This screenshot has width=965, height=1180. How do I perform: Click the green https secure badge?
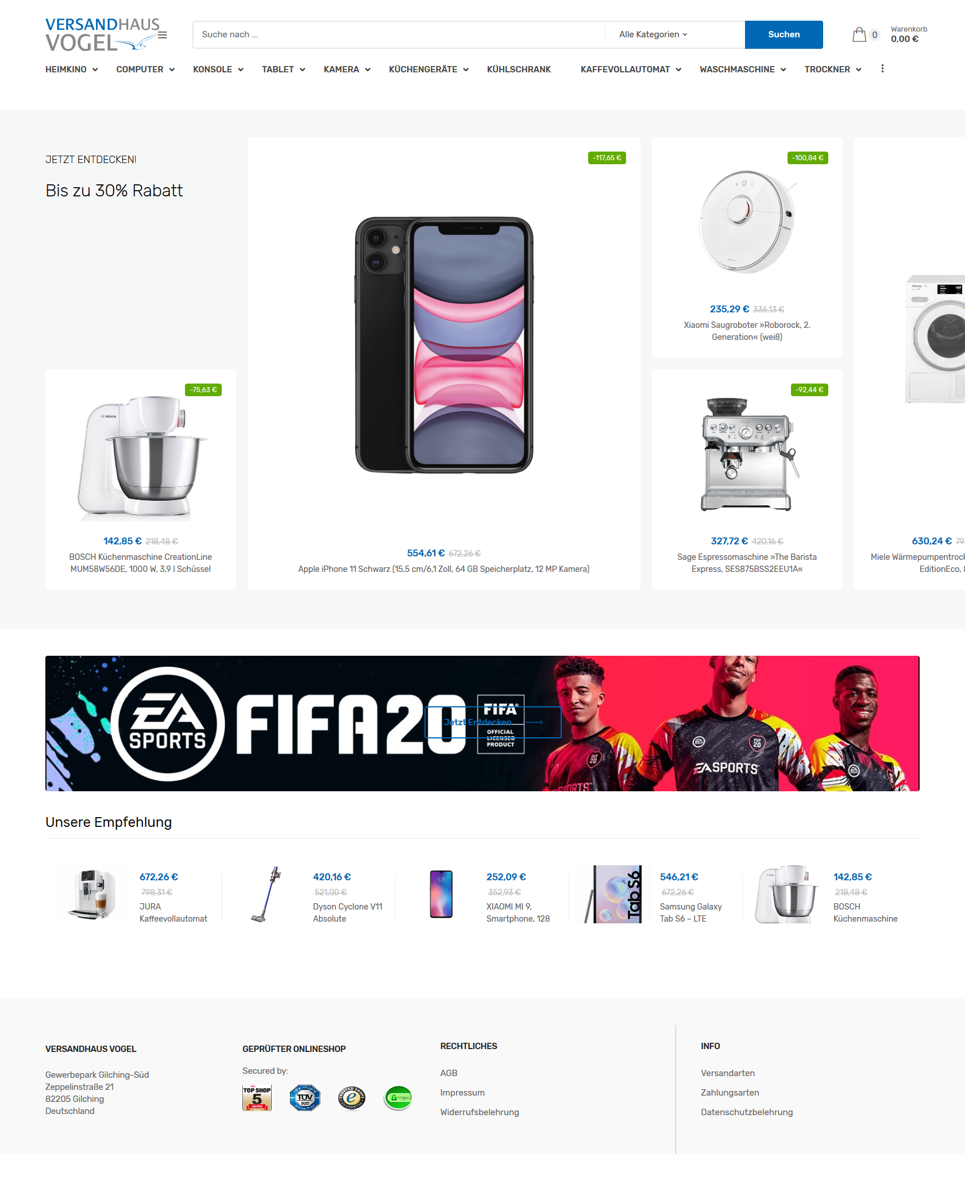(x=399, y=1098)
